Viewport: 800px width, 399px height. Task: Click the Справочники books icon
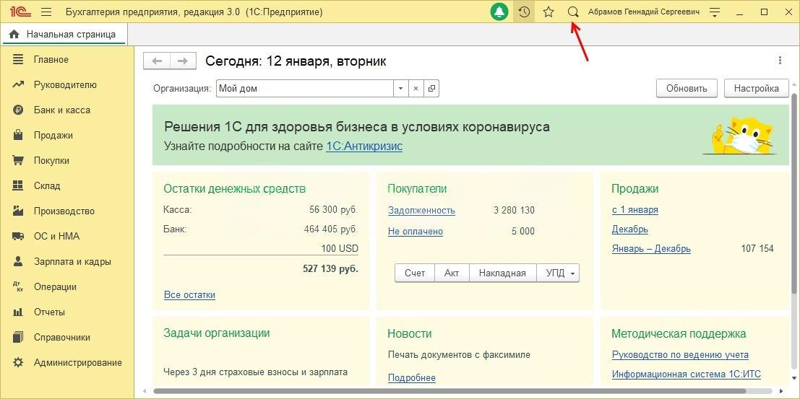tap(18, 338)
